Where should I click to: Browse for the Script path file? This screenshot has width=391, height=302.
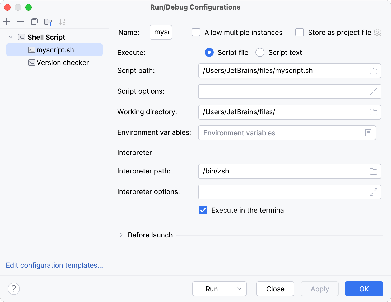pyautogui.click(x=374, y=71)
